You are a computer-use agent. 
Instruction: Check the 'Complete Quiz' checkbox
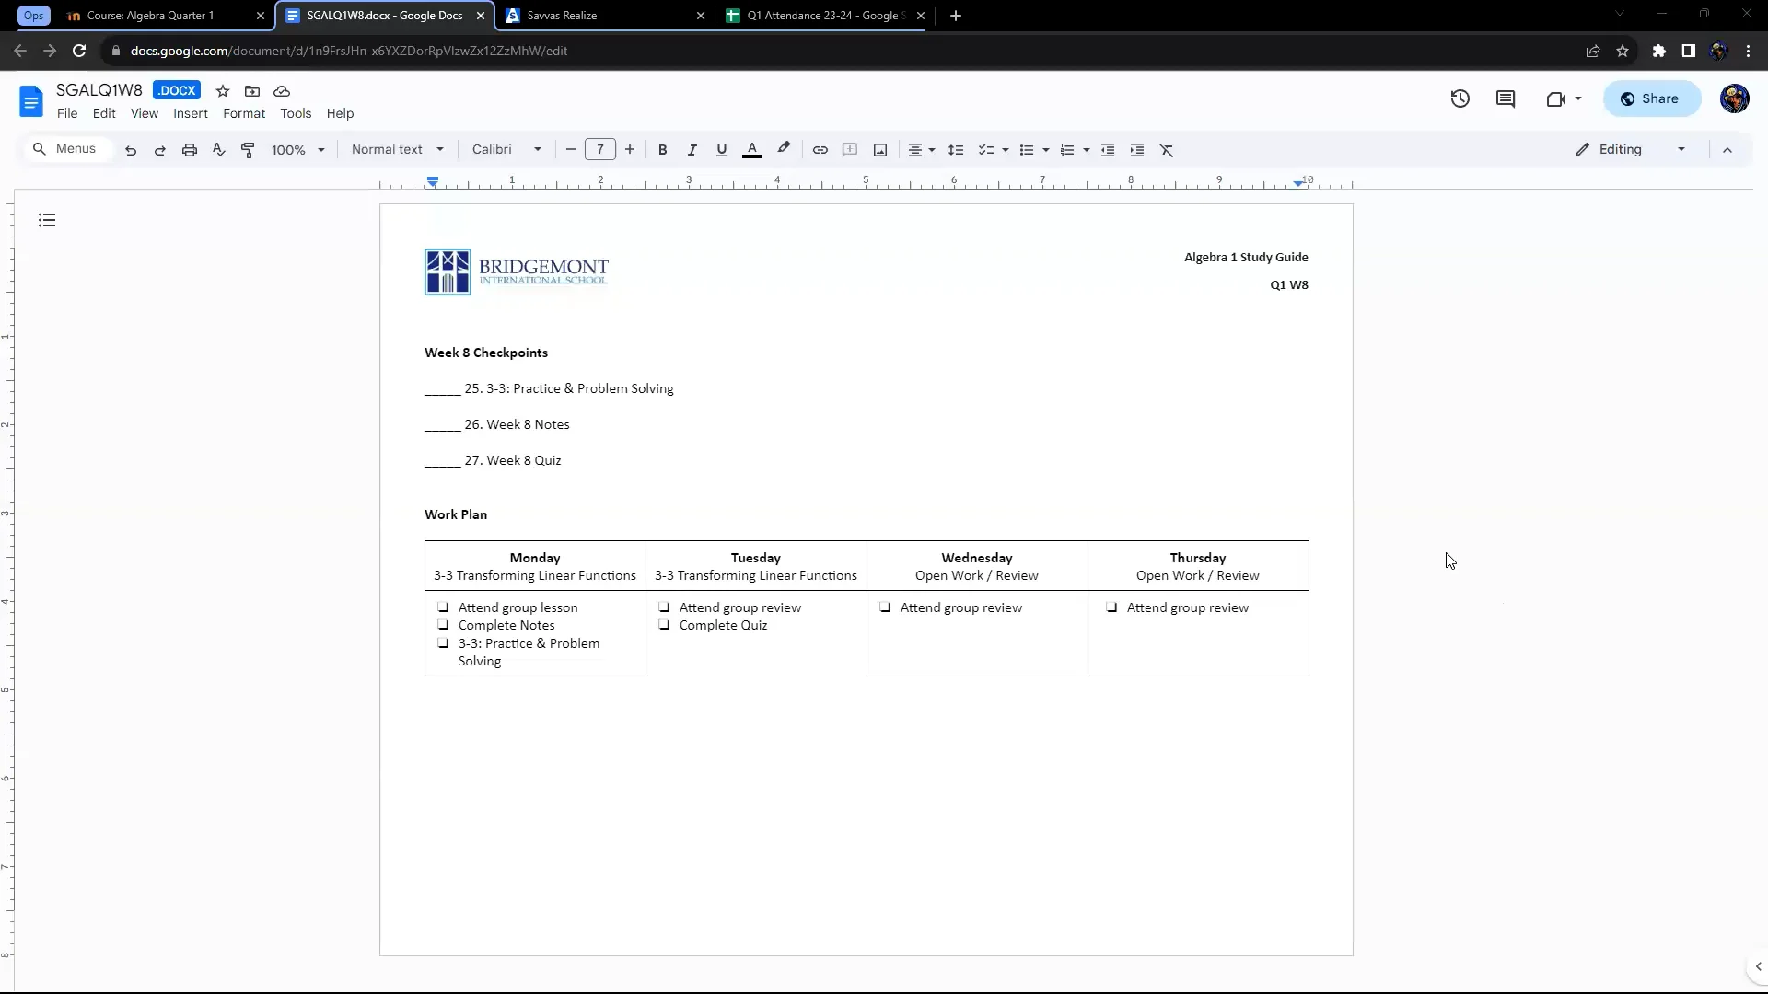664,625
